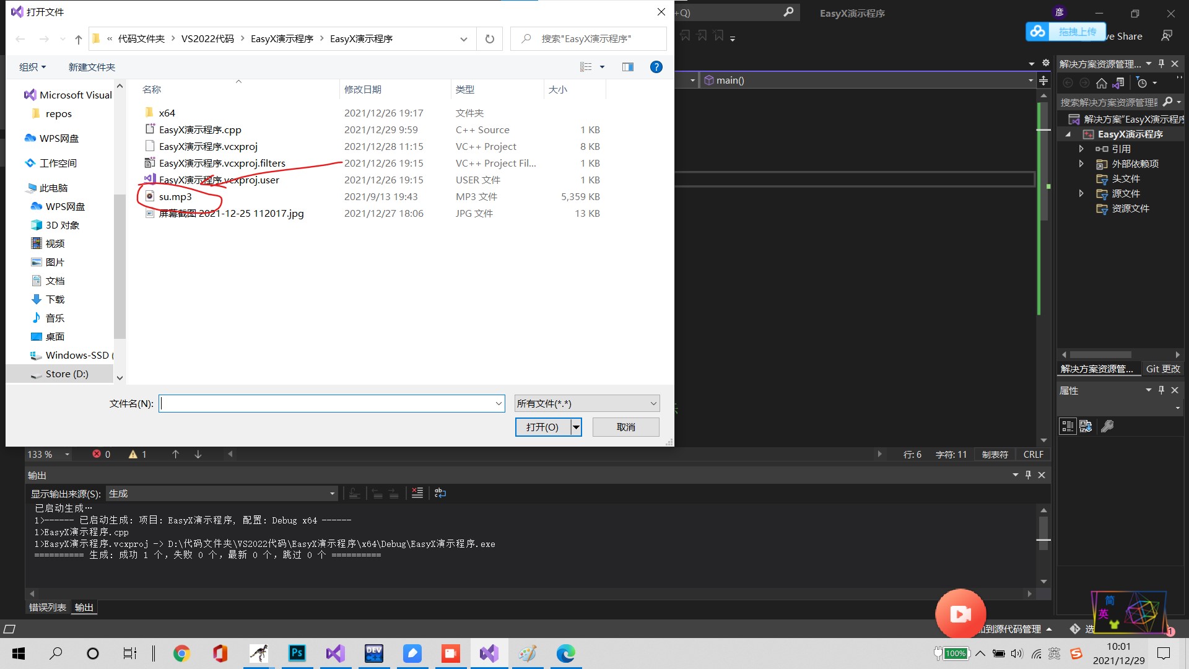Screen dimensions: 1189x669
Task: Select the su.mp3 file
Action: [x=175, y=197]
